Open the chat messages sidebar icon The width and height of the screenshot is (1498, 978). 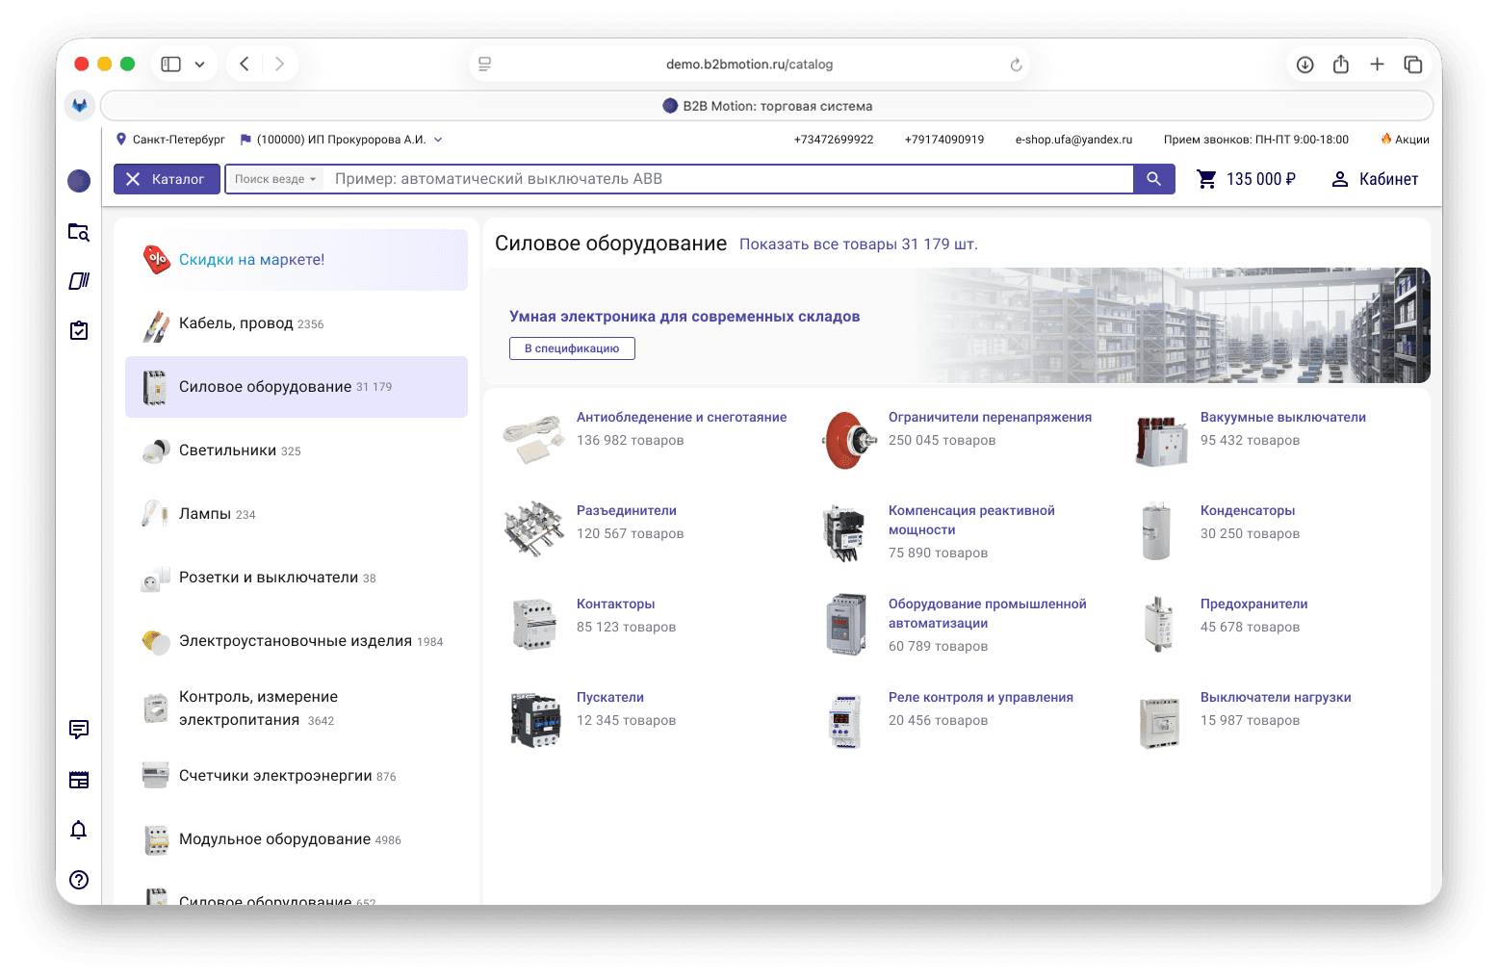[x=79, y=730]
